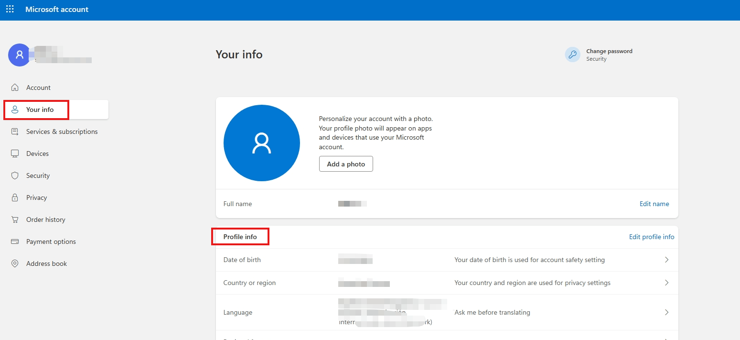The image size is (740, 340).
Task: Click the Add a photo button
Action: pos(346,164)
